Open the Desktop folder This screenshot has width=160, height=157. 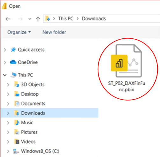[x=30, y=94]
